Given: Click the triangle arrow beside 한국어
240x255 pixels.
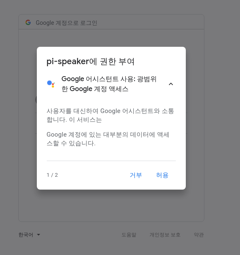Looking at the screenshot, I should pyautogui.click(x=38, y=235).
